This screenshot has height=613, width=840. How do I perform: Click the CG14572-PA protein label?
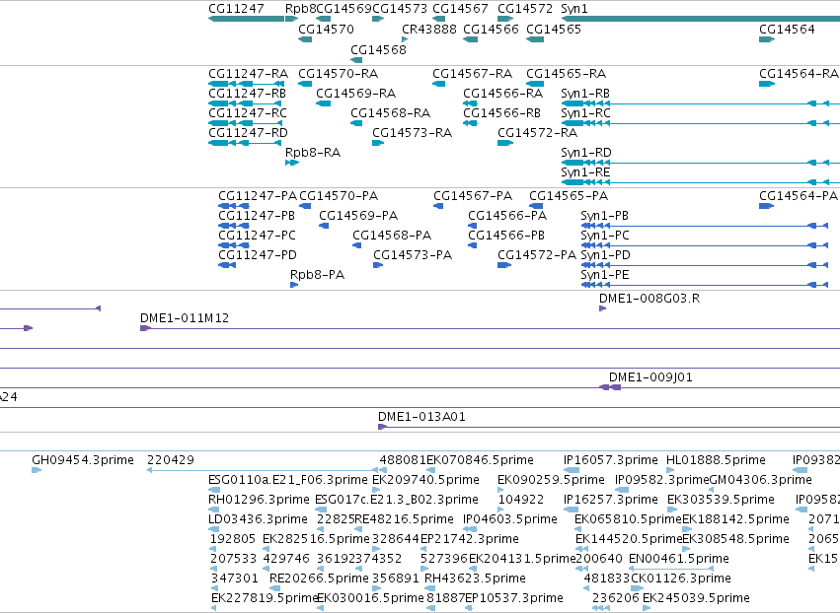pos(537,255)
